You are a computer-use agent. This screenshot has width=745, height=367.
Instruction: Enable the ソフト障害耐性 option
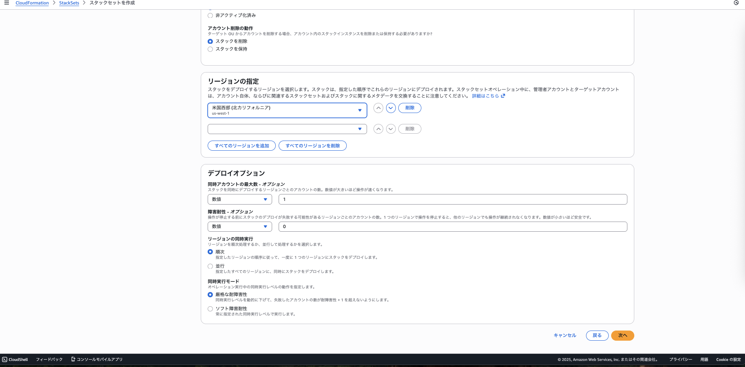(210, 309)
